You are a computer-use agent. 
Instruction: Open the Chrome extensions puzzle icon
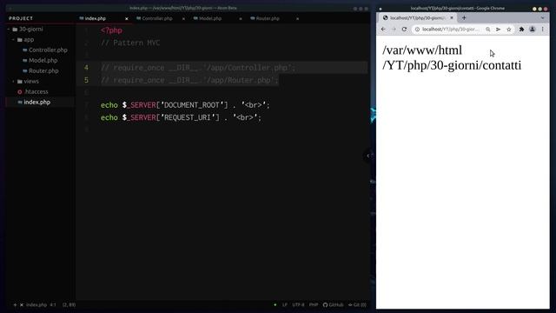521,30
